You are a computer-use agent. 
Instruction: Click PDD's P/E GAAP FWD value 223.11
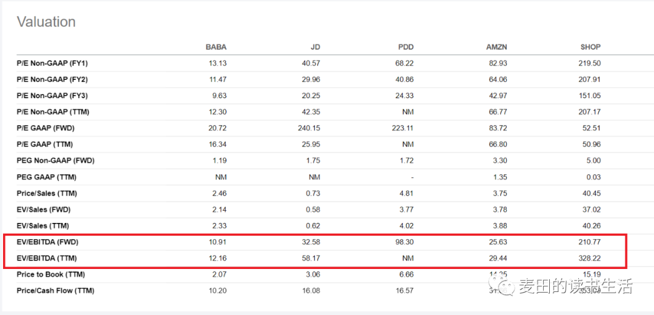(403, 128)
